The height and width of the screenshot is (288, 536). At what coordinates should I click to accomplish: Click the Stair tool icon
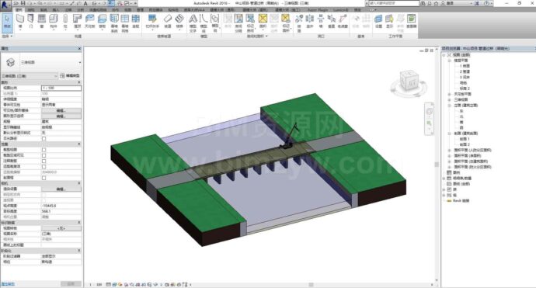179,21
